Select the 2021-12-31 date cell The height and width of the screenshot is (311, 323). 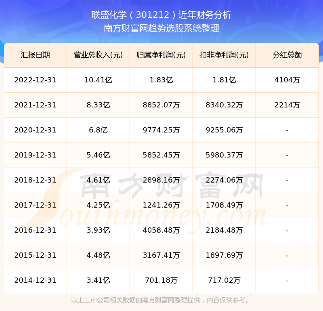pyautogui.click(x=35, y=105)
